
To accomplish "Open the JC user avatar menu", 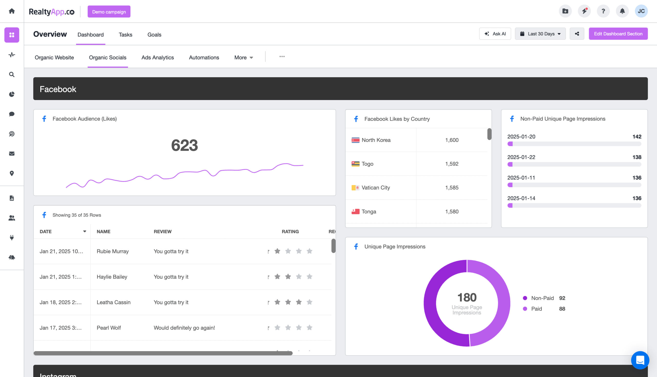I will (x=641, y=11).
